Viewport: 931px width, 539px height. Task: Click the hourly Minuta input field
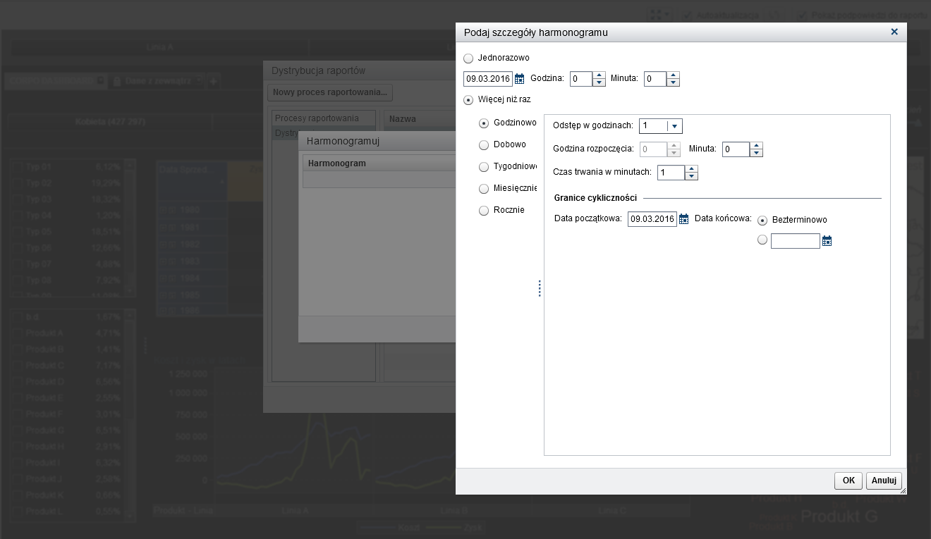coord(736,149)
